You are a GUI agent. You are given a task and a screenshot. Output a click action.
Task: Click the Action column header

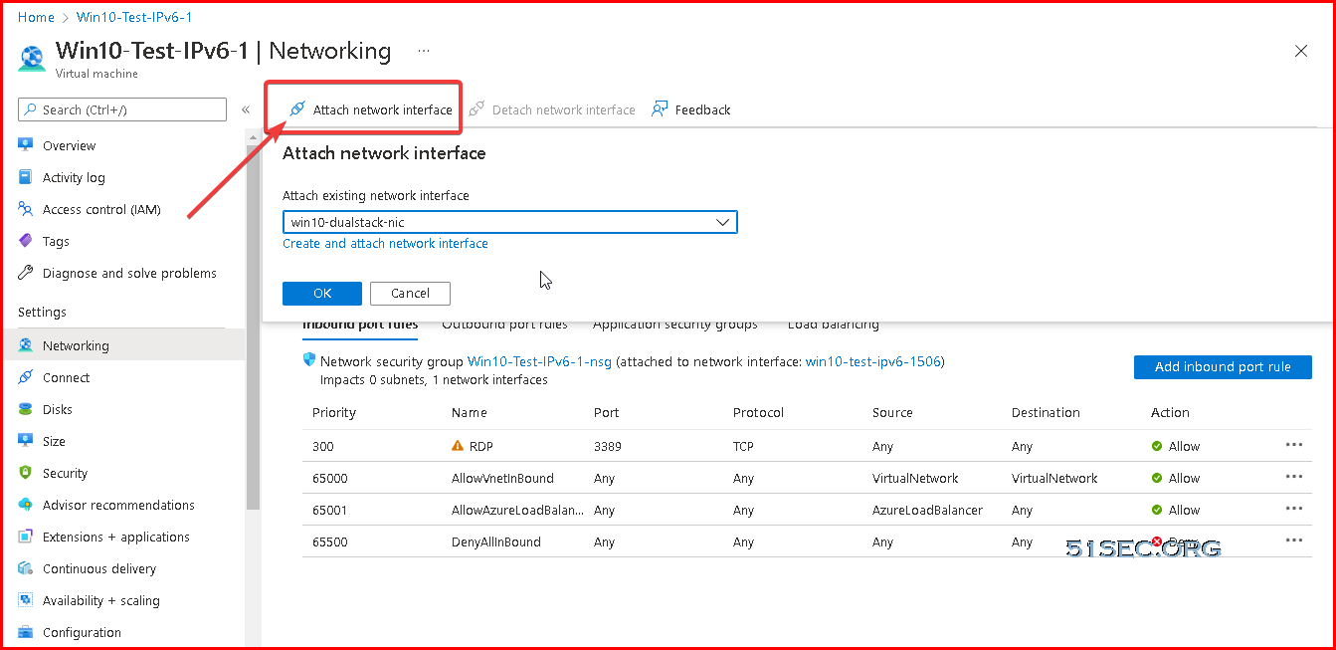(1170, 412)
